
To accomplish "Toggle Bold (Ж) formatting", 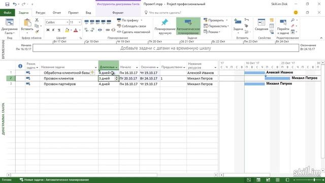I will [48, 30].
